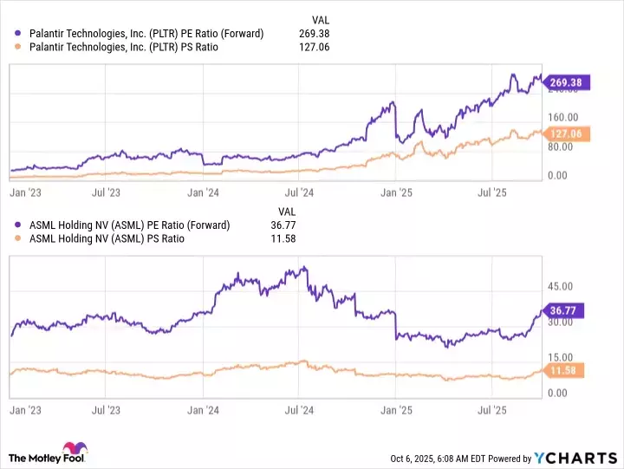
Task: Click the 11.58 orange value flag
Action: click(563, 371)
